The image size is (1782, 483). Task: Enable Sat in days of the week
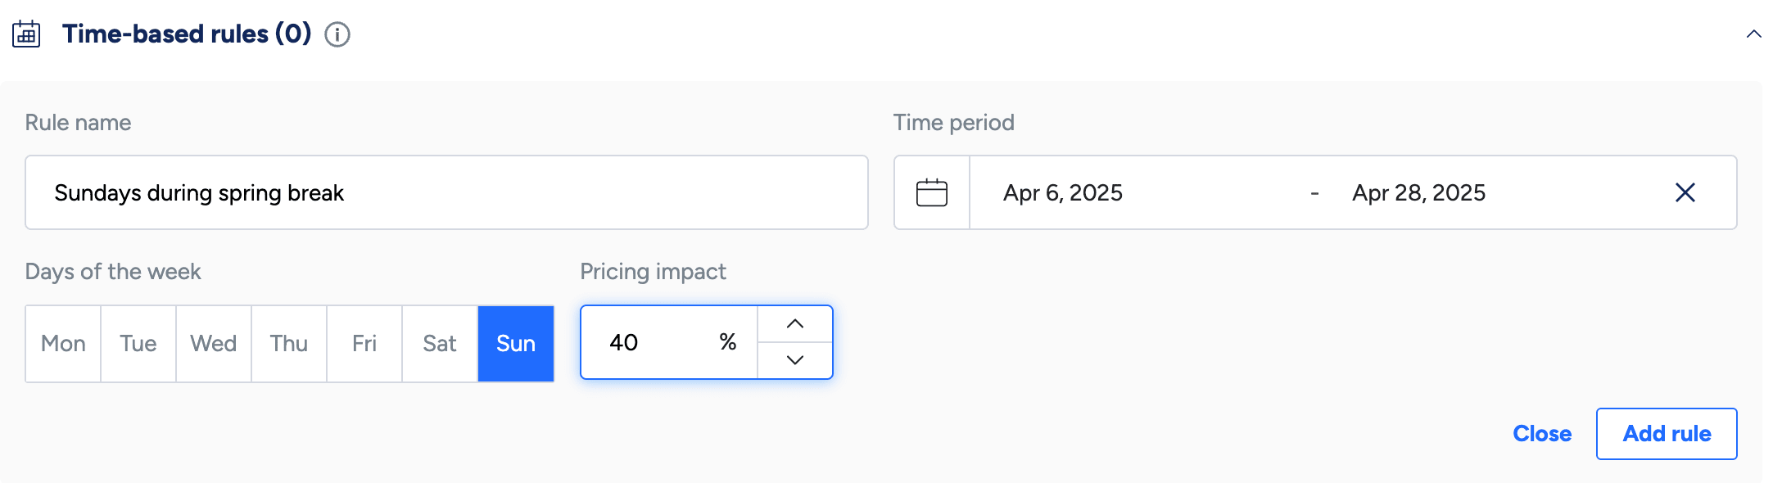click(x=440, y=344)
